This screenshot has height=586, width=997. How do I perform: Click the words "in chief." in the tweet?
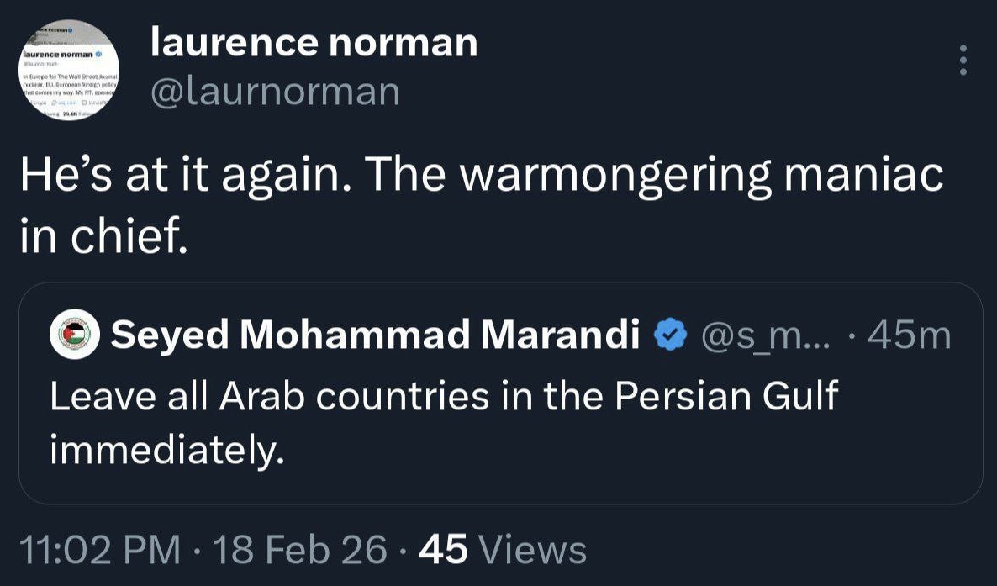tap(103, 237)
